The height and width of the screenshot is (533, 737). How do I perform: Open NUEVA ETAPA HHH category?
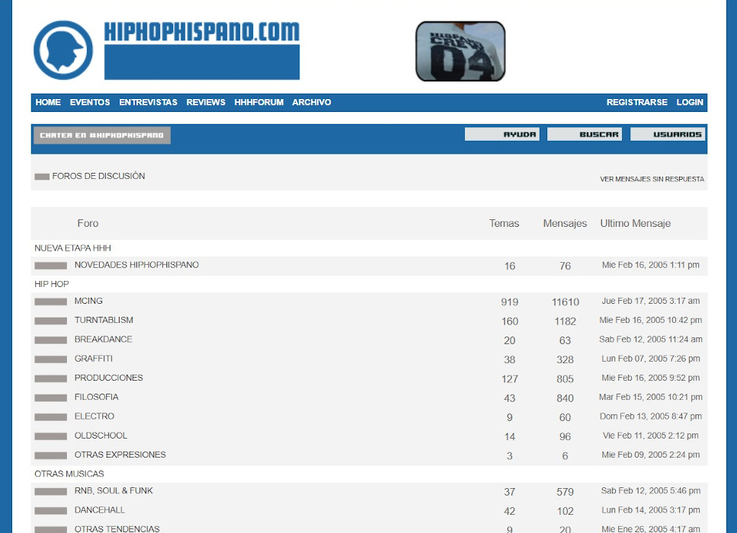(x=73, y=248)
